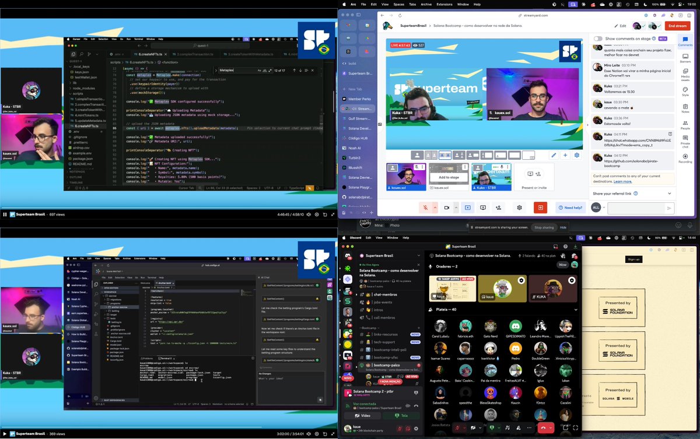
Task: Open the People panel in StreamYard
Action: coord(685,125)
